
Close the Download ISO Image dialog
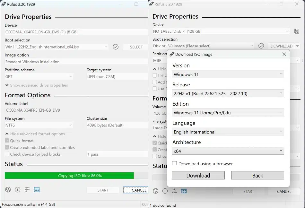pyautogui.click(x=284, y=54)
